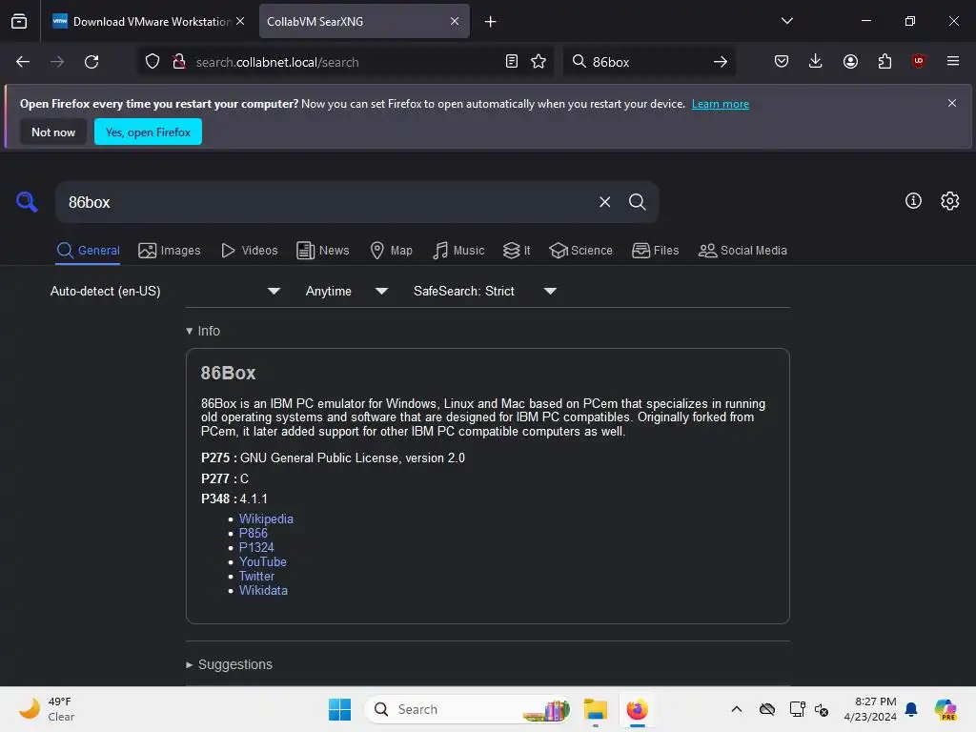
Task: Close the CollabVM SearXNG tab
Action: 455,21
